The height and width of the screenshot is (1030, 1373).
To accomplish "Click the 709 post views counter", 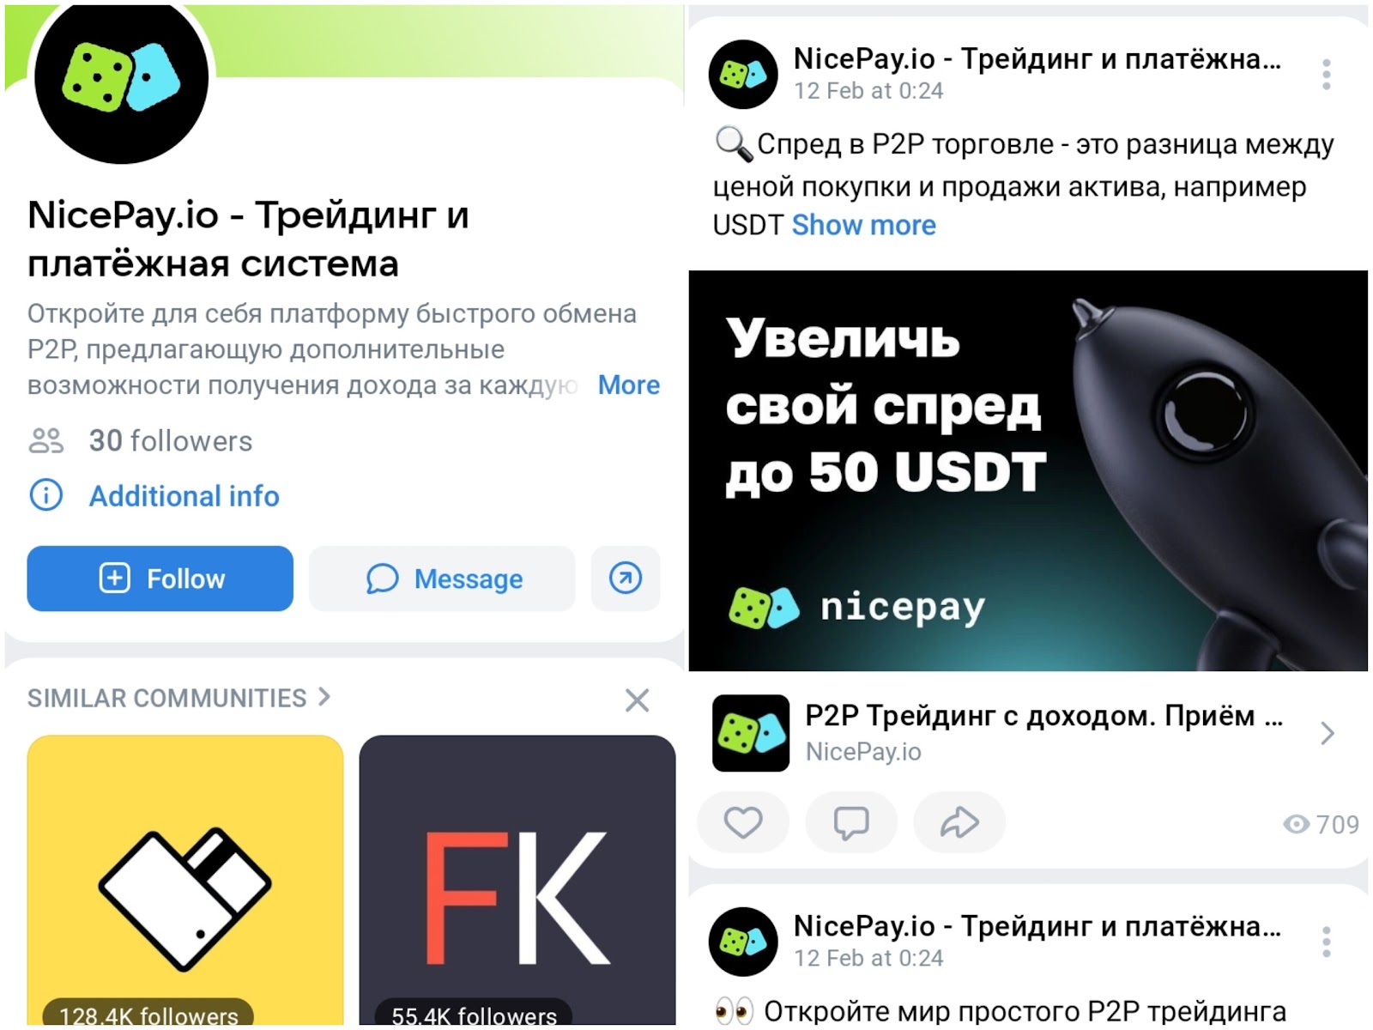I will click(1322, 824).
